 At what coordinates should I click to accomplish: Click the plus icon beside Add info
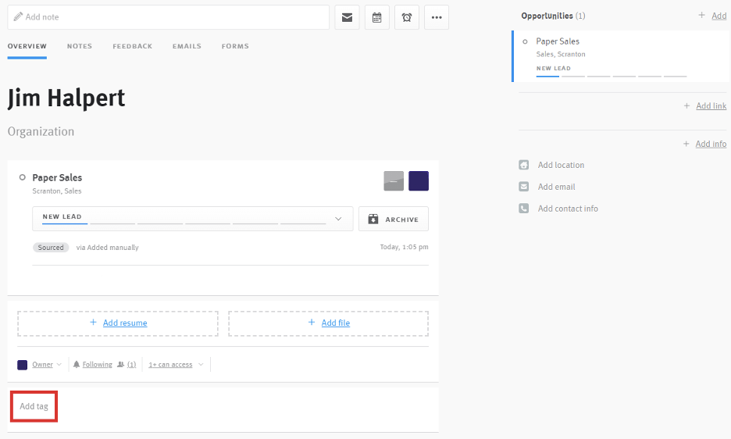point(686,144)
